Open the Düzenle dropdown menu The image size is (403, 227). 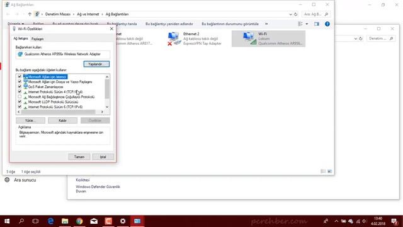16,24
